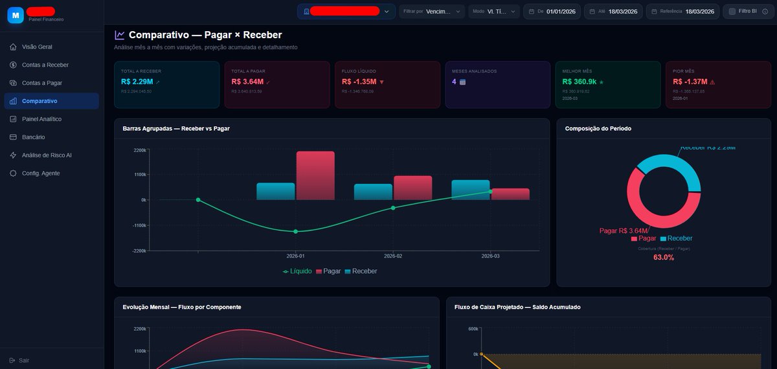Click the Comparativo bar chart icon

pos(14,101)
